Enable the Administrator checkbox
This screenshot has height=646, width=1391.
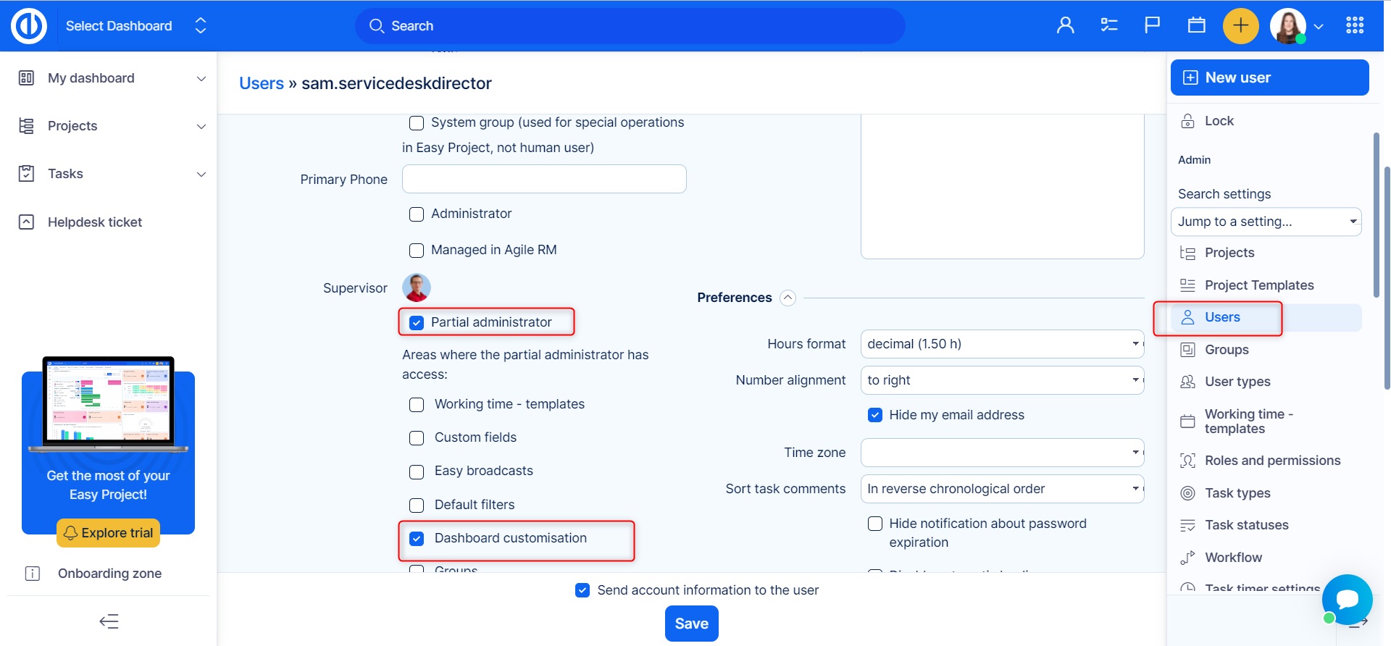pos(417,214)
